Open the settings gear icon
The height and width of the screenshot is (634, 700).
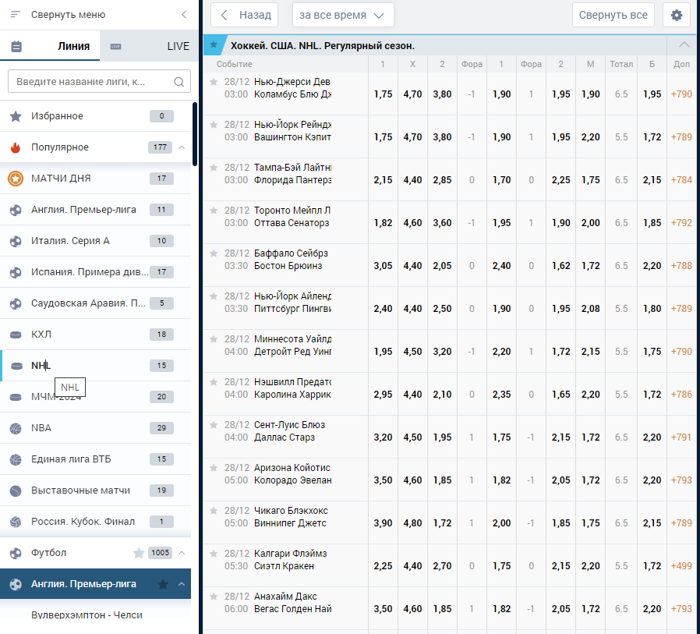(x=677, y=15)
